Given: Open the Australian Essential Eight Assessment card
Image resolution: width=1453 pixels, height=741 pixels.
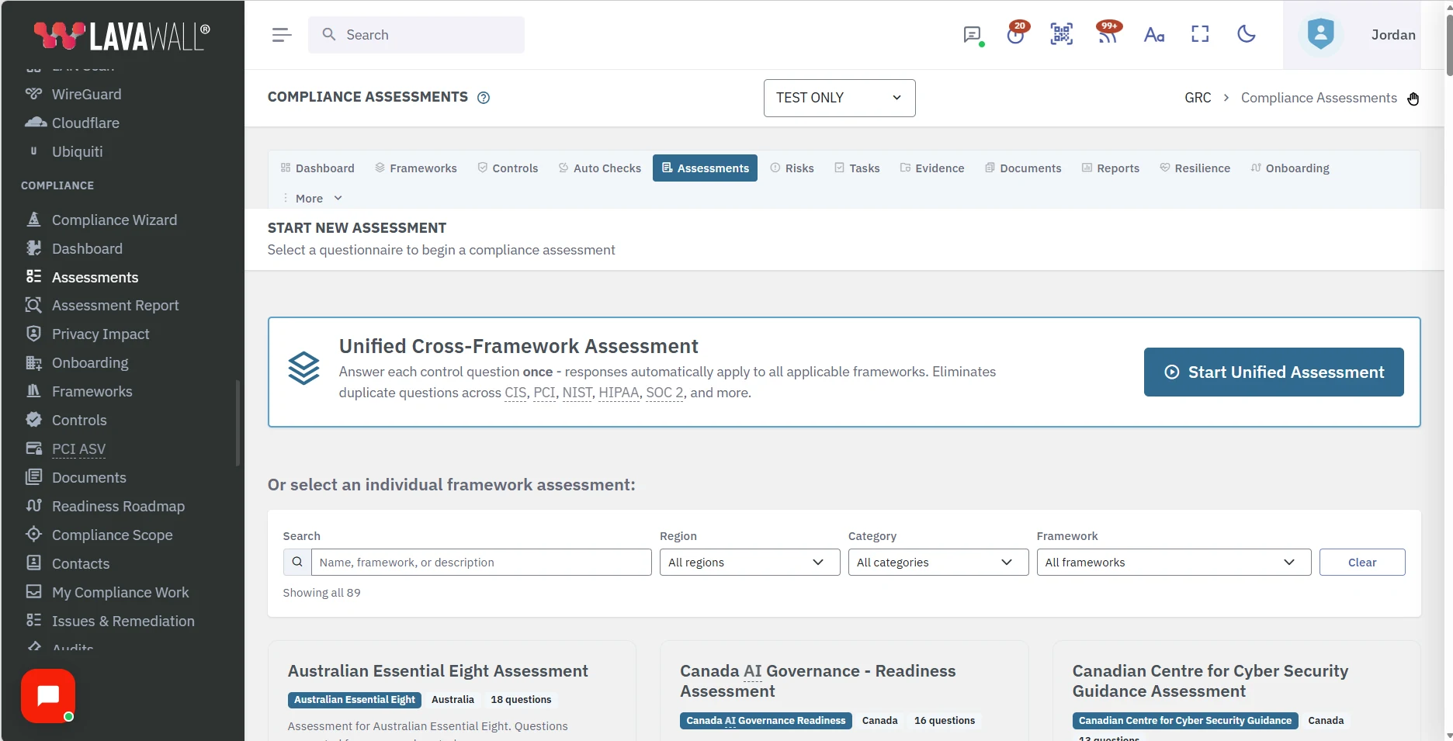Looking at the screenshot, I should click(x=452, y=691).
